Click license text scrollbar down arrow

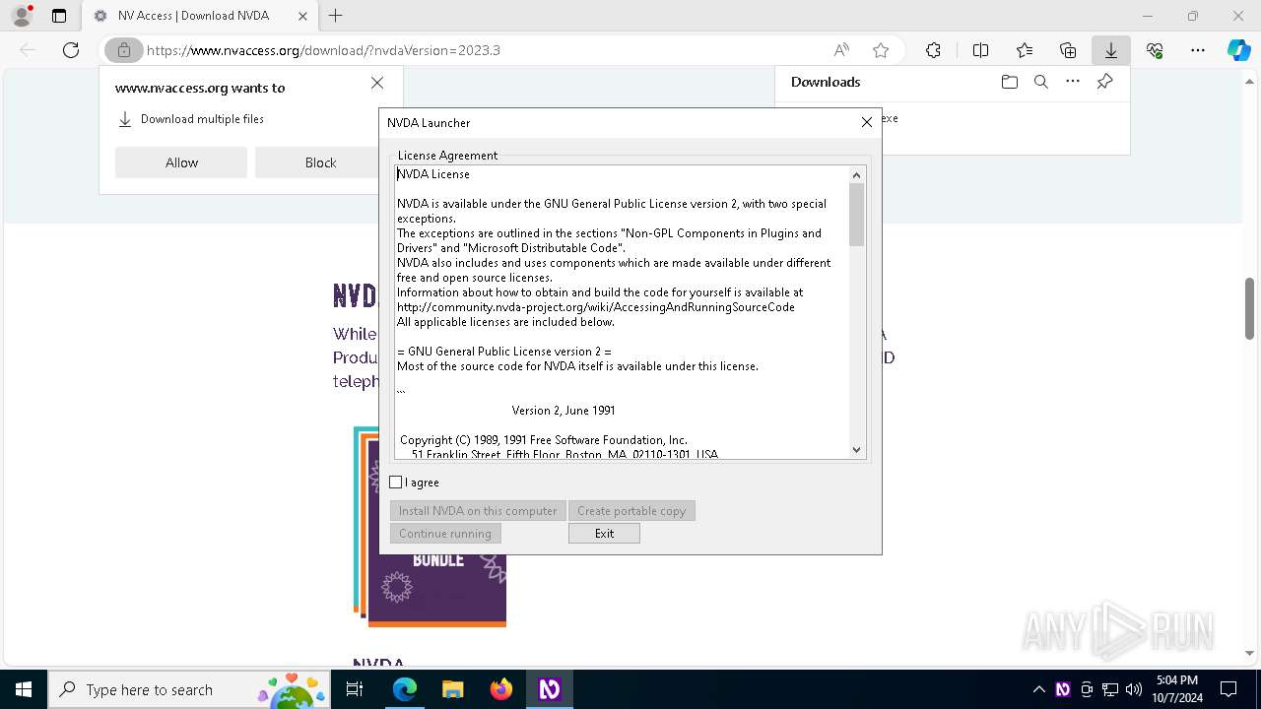pyautogui.click(x=856, y=450)
